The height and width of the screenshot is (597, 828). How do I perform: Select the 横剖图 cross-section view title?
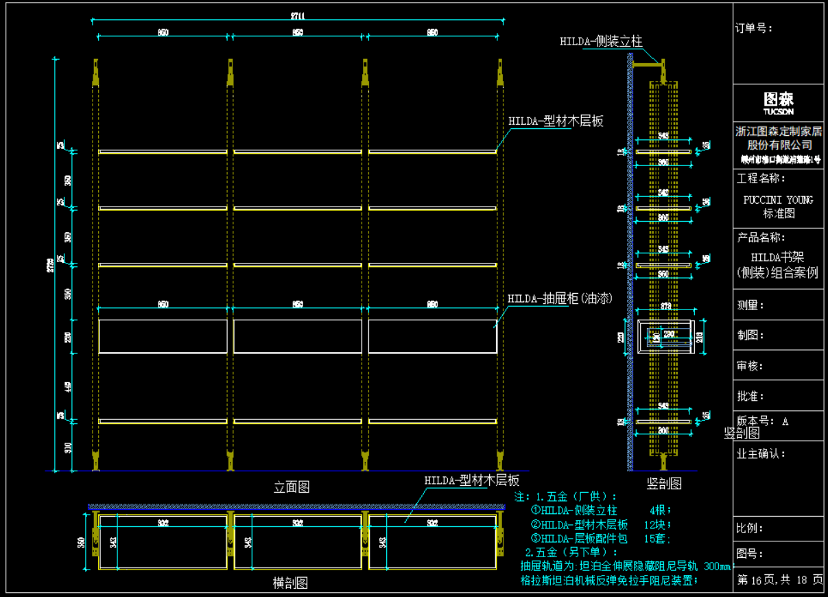(290, 583)
